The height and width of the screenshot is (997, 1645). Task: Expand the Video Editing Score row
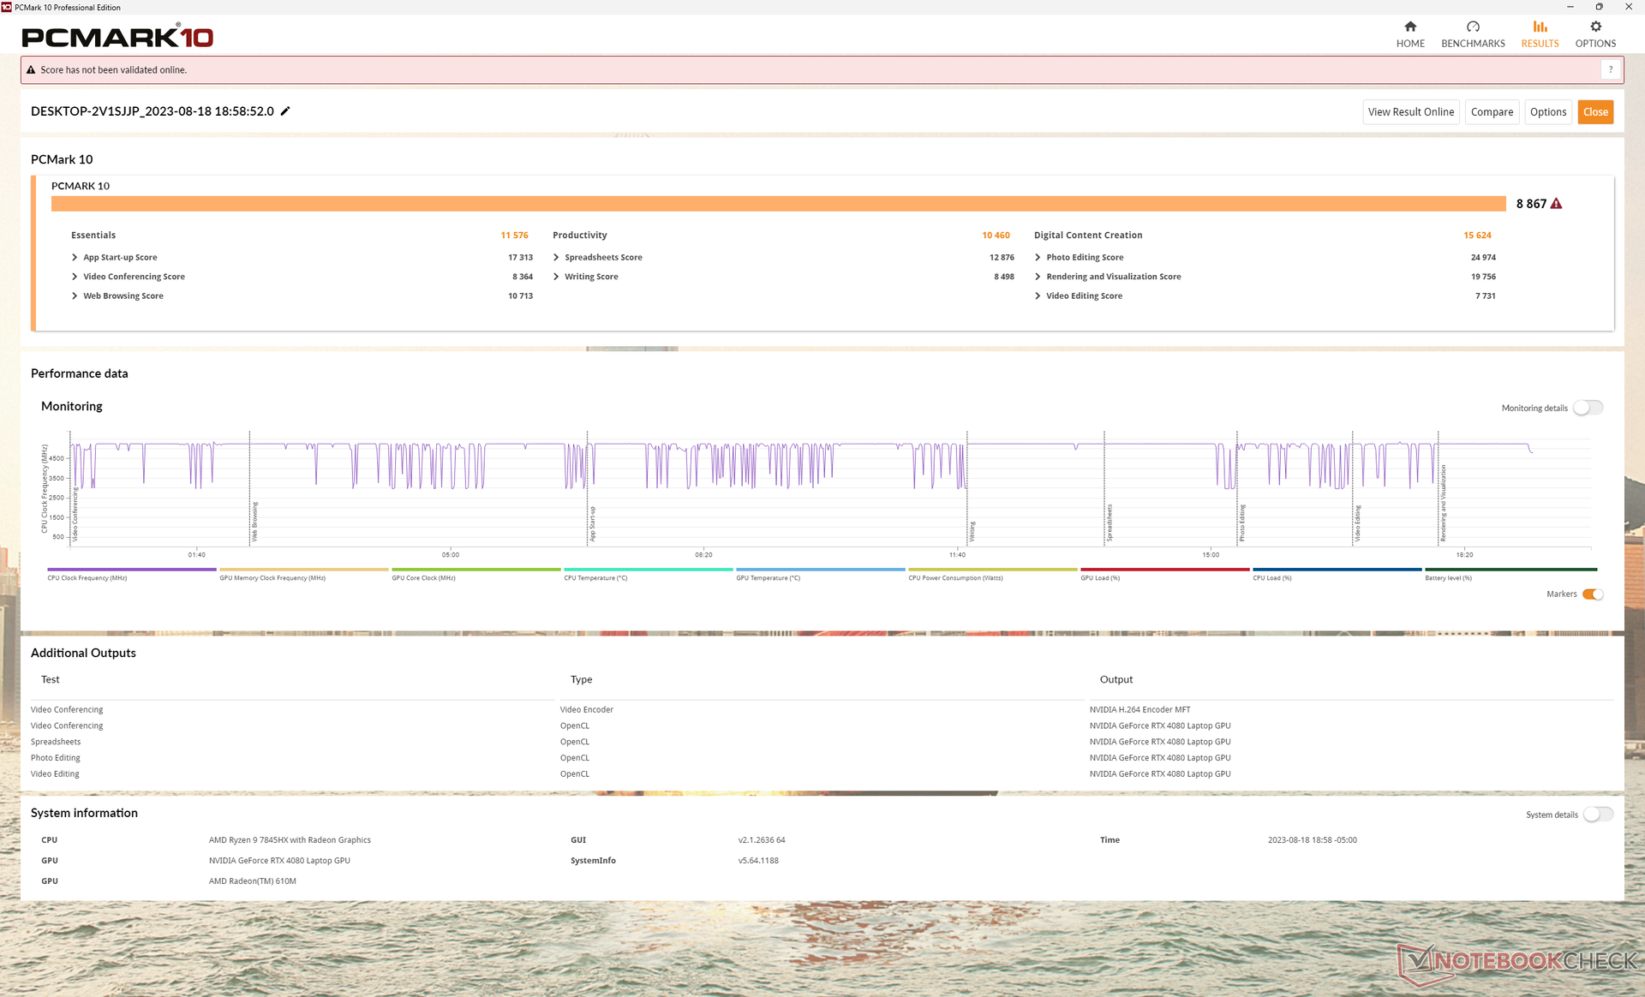click(1038, 296)
